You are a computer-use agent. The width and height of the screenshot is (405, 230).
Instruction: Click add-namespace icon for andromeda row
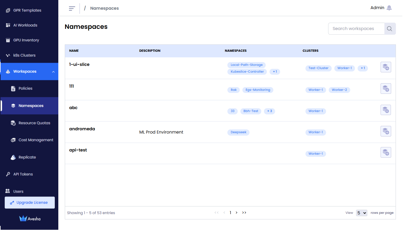[x=386, y=131]
